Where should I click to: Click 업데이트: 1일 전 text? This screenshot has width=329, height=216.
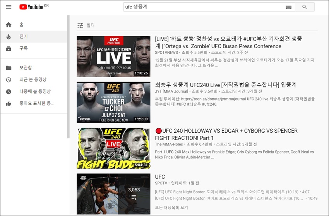(x=185, y=183)
